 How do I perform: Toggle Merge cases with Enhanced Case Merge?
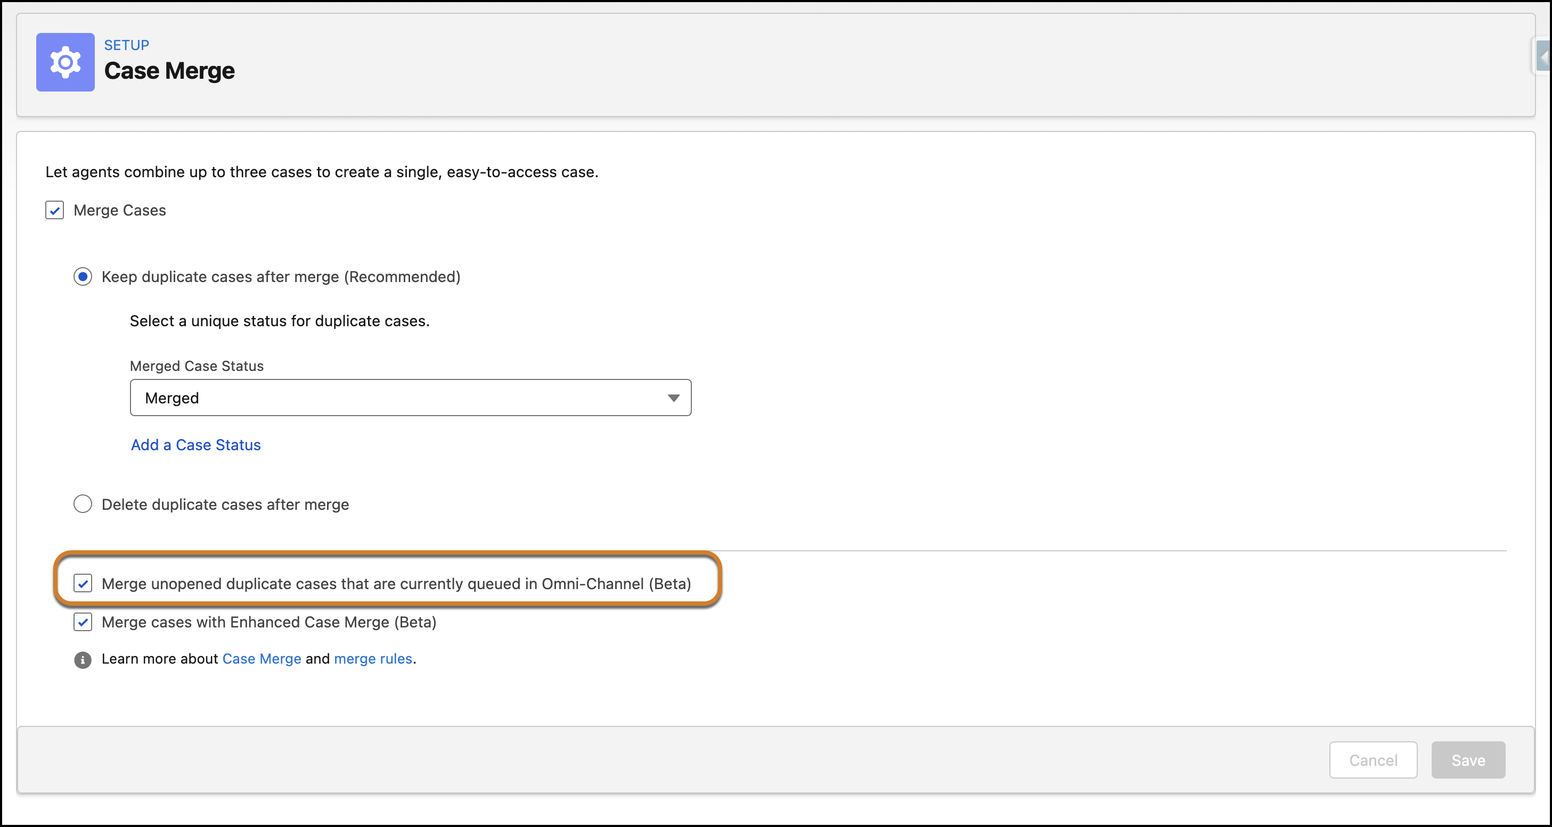click(83, 622)
